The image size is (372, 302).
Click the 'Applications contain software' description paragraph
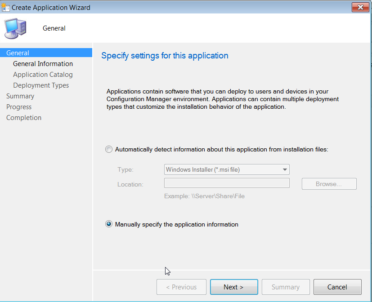223,99
